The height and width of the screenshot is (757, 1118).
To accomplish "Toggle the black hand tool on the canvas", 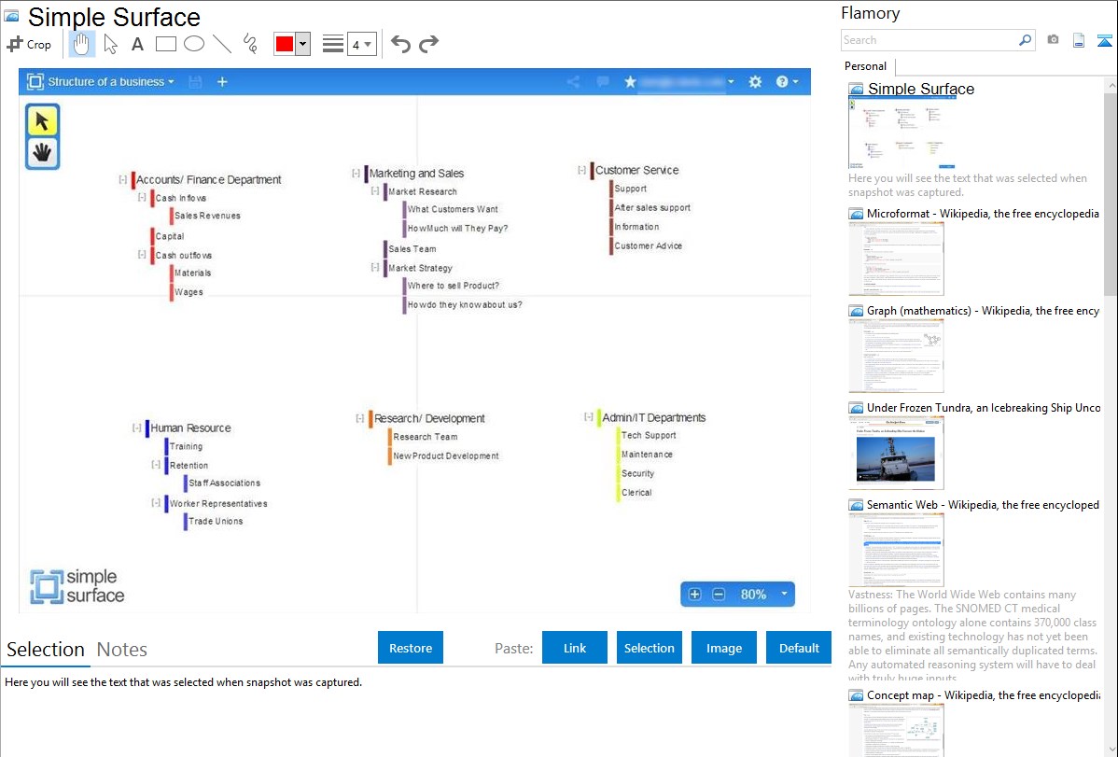I will pyautogui.click(x=42, y=152).
